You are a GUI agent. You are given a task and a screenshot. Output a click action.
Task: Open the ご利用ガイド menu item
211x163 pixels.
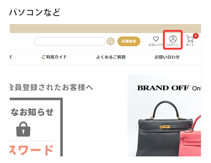pos(54,57)
